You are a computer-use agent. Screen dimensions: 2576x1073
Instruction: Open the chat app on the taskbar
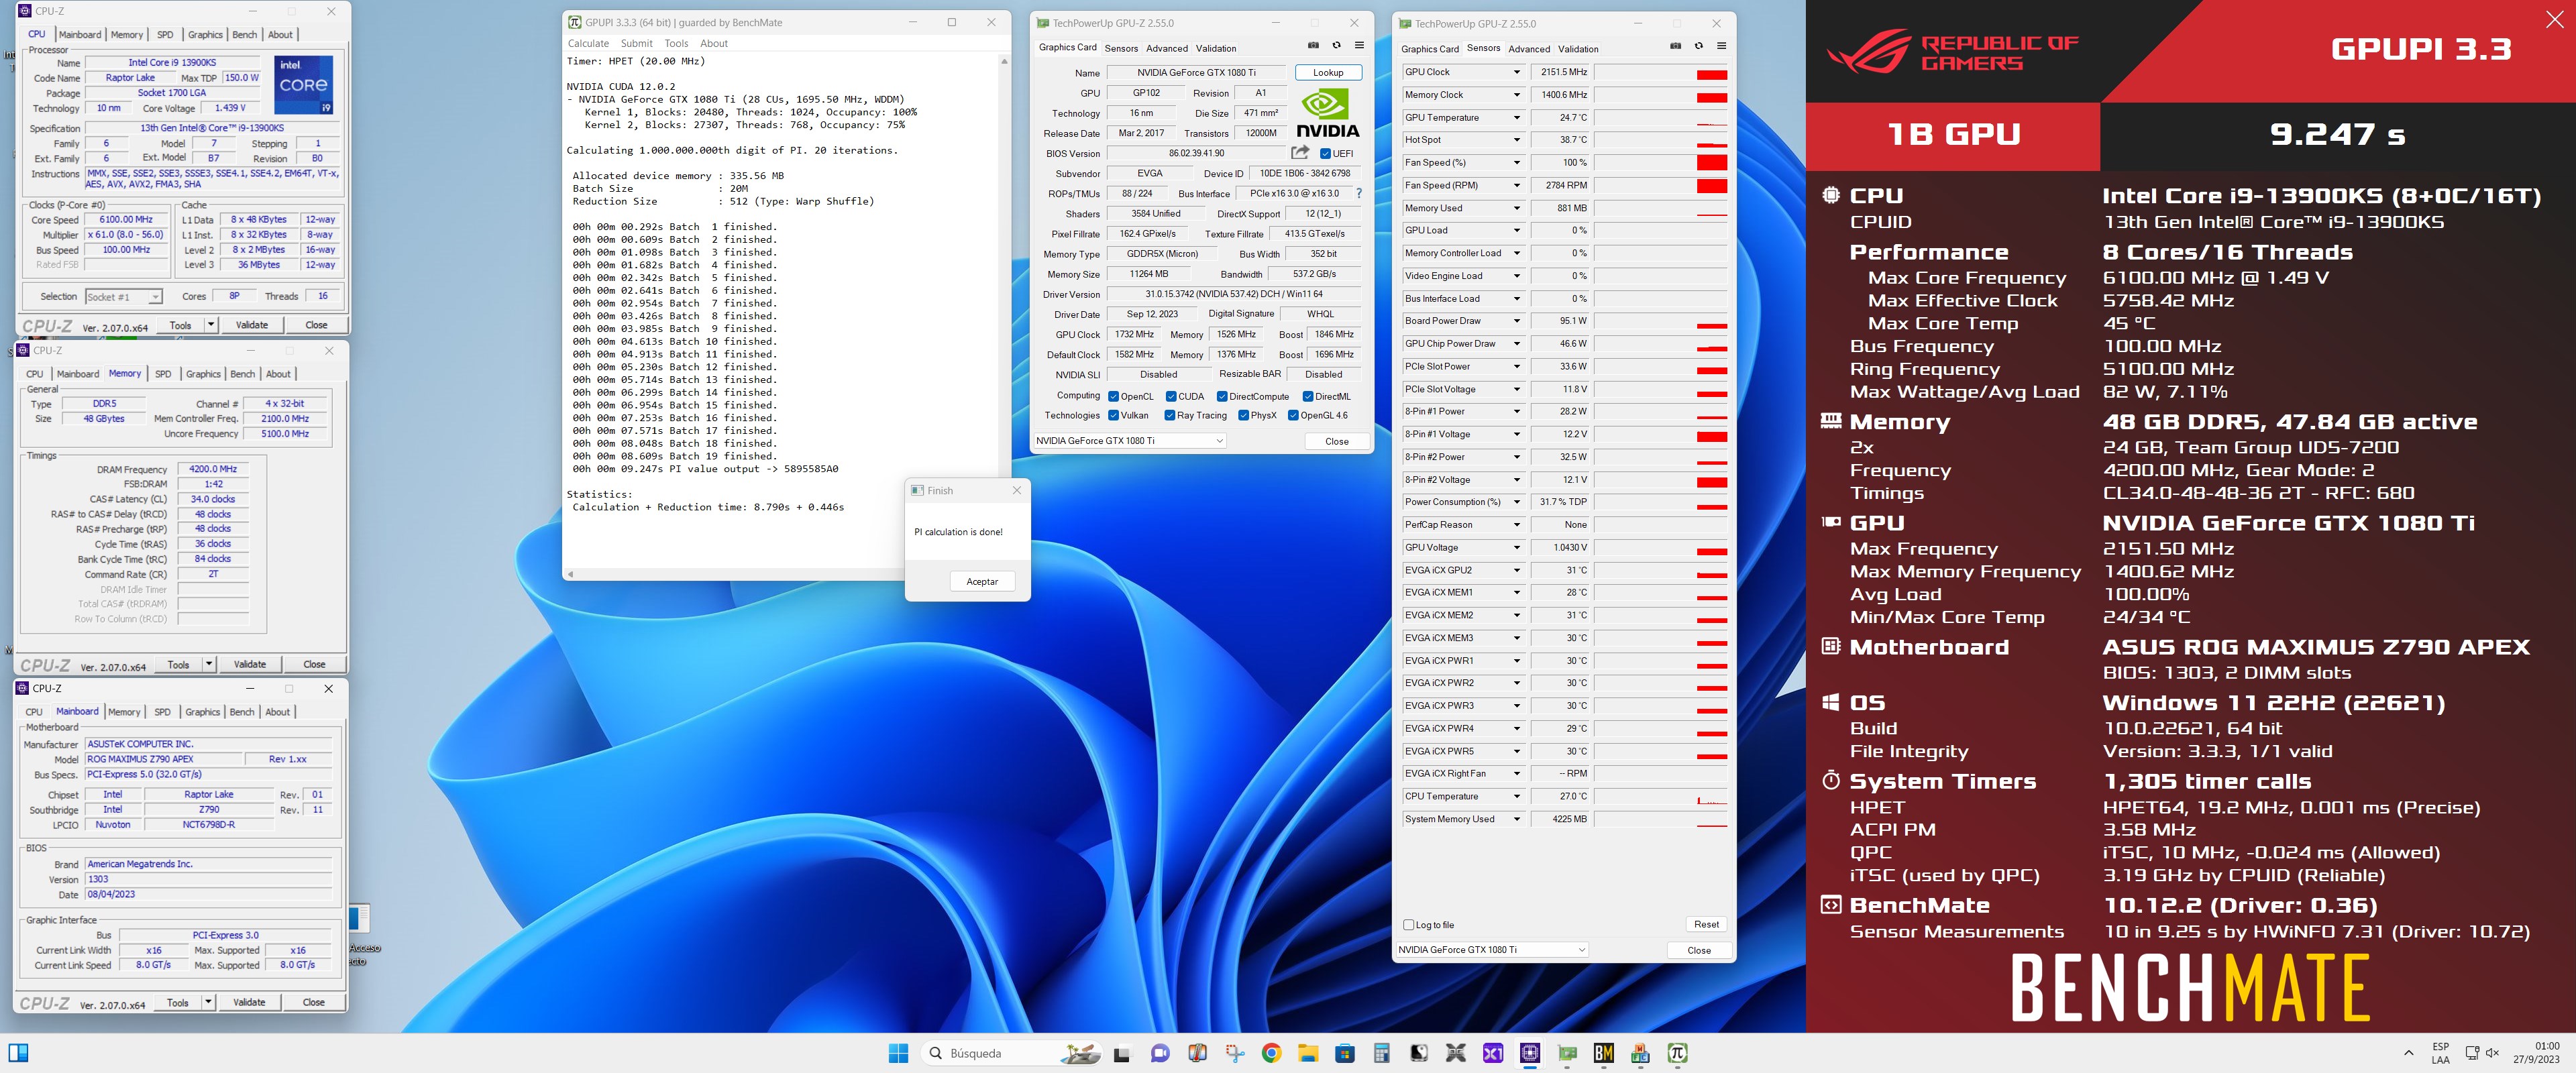coord(1160,1053)
